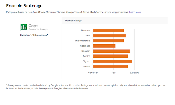Click the surveys disclaimer footnote text
The width and height of the screenshot is (175, 105).
pyautogui.click(x=86, y=87)
